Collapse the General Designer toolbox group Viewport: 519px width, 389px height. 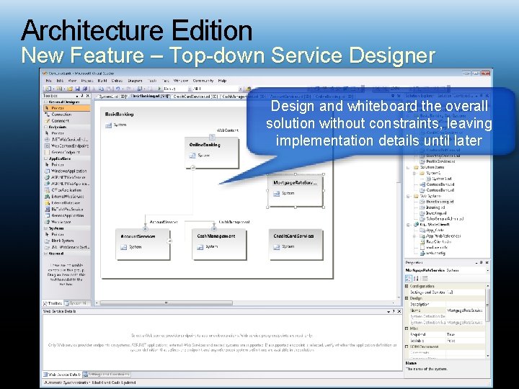point(46,102)
